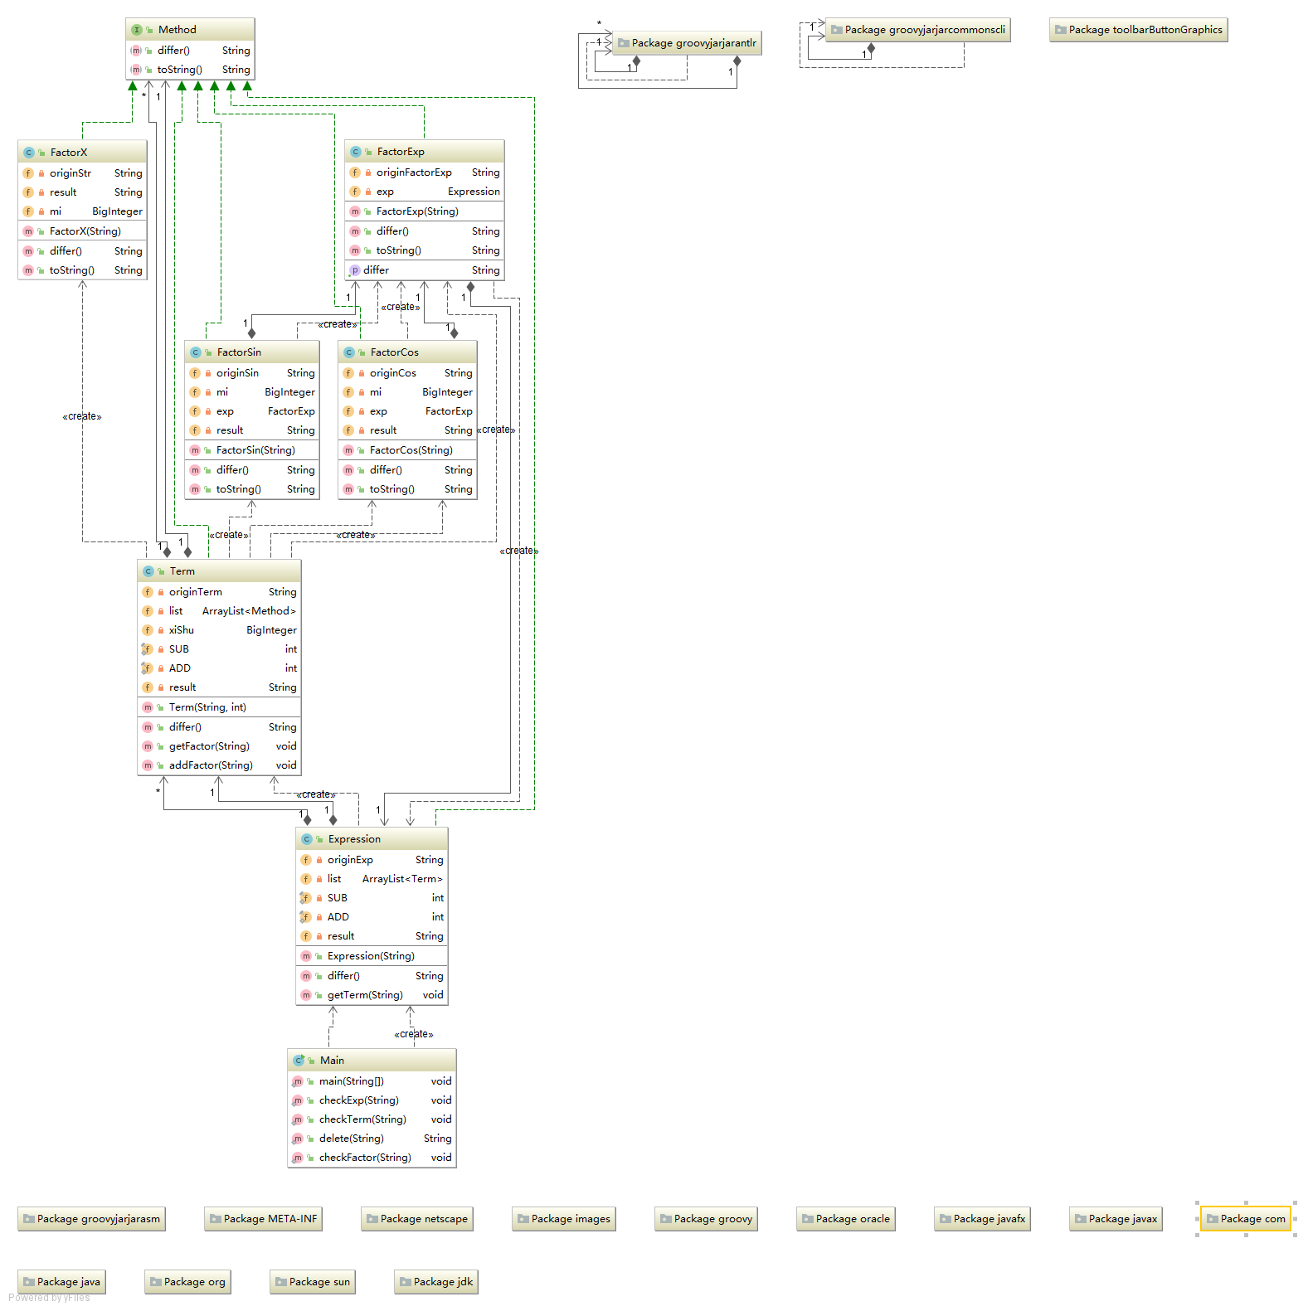Click the addFactor(String) method in Term

[x=219, y=765]
